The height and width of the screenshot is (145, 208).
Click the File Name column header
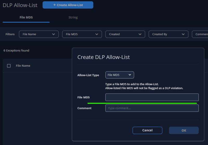(x=23, y=66)
